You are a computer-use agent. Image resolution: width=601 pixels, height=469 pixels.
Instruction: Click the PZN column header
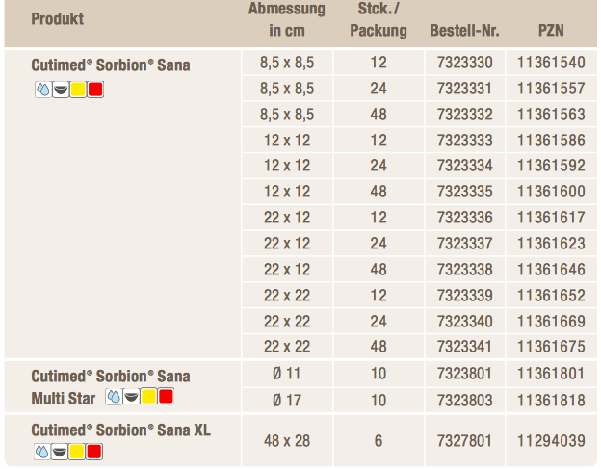pyautogui.click(x=551, y=30)
